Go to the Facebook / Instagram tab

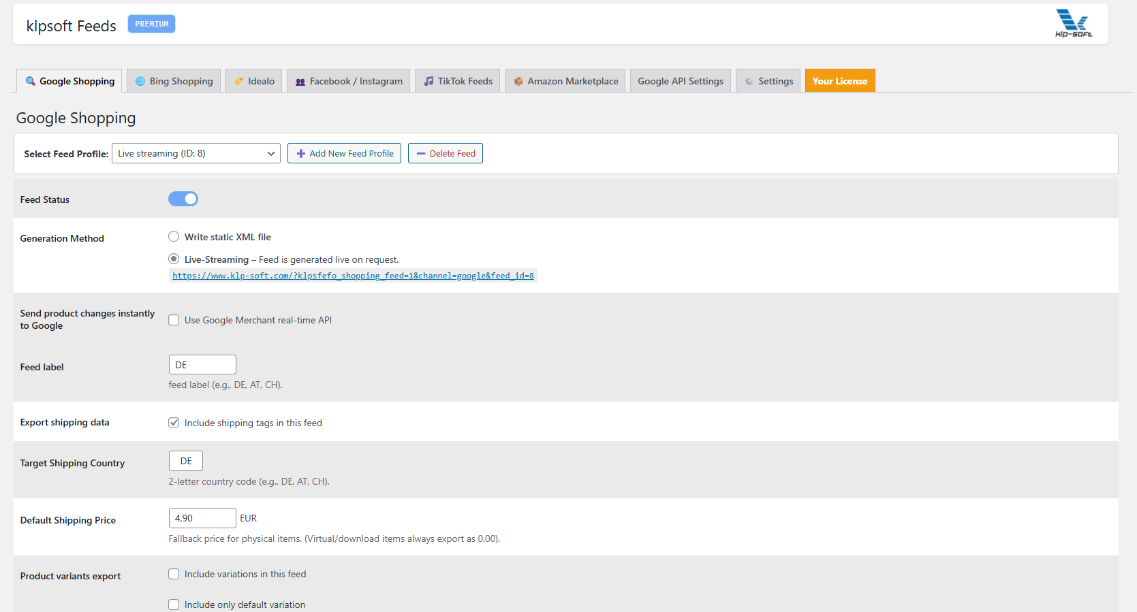point(348,81)
